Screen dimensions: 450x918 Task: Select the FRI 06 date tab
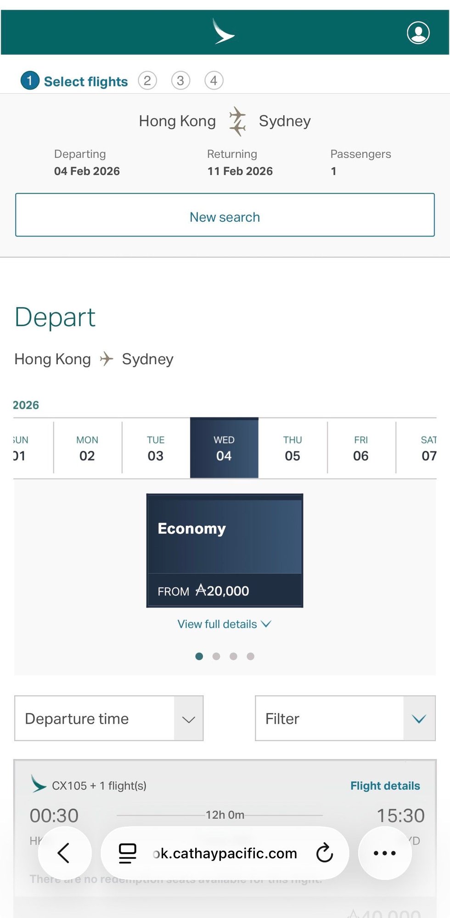(361, 448)
